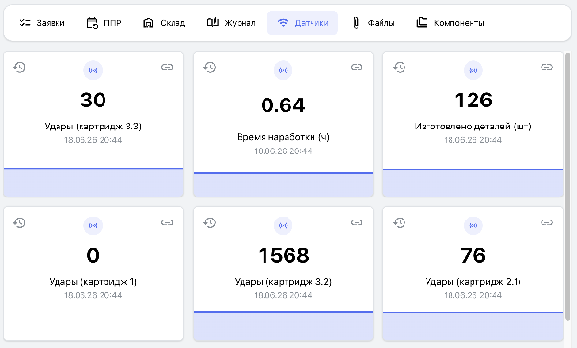Click link icon on Удары (картридж 2.1) card

(547, 222)
